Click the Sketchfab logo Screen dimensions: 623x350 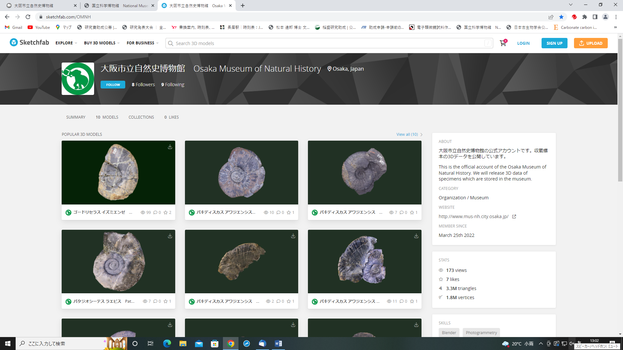[x=29, y=42]
